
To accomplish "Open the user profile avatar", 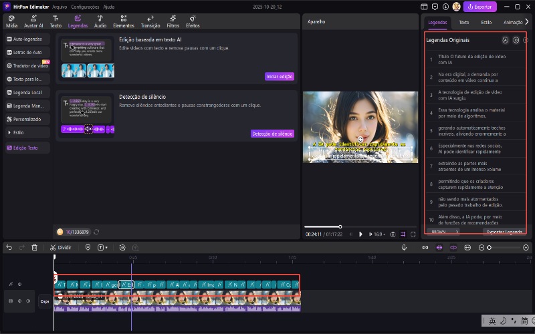I will point(456,7).
